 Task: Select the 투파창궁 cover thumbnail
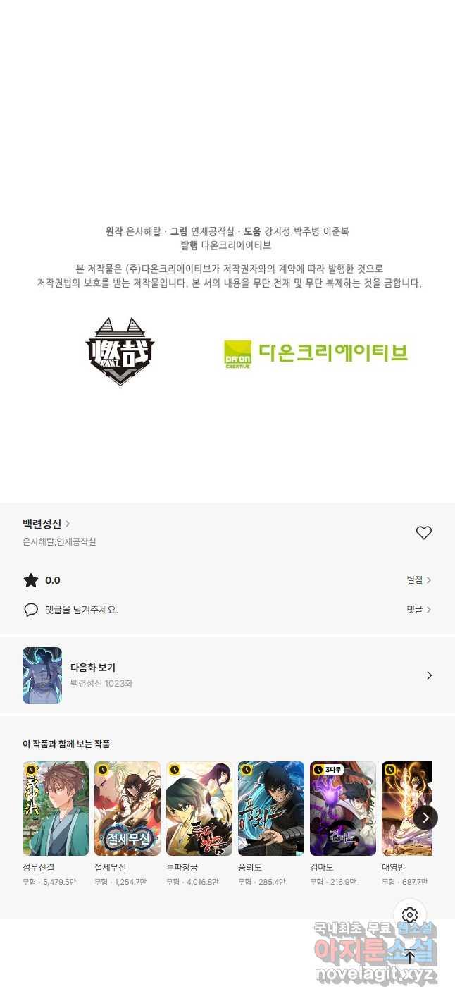point(199,809)
